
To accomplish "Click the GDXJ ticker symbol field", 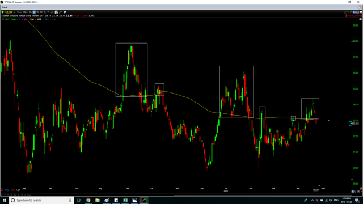I will (9, 12).
